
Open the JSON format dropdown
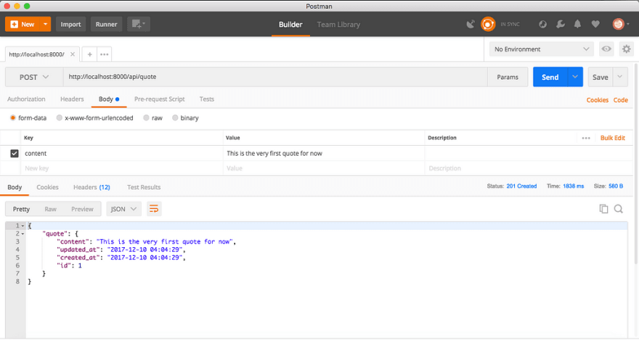[x=123, y=209]
